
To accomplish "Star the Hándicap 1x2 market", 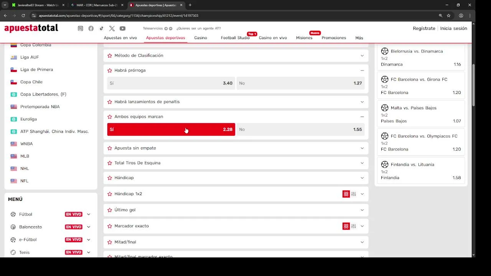I will (x=110, y=194).
